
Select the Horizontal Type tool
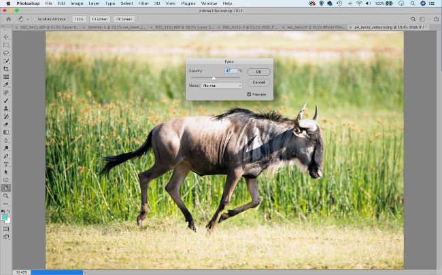6,164
